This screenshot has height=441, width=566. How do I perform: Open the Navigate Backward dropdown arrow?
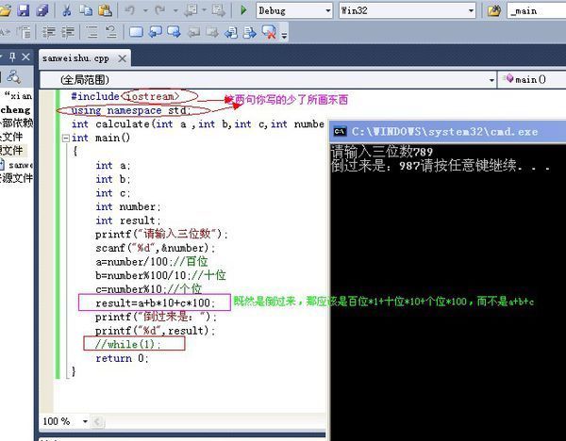coord(205,10)
